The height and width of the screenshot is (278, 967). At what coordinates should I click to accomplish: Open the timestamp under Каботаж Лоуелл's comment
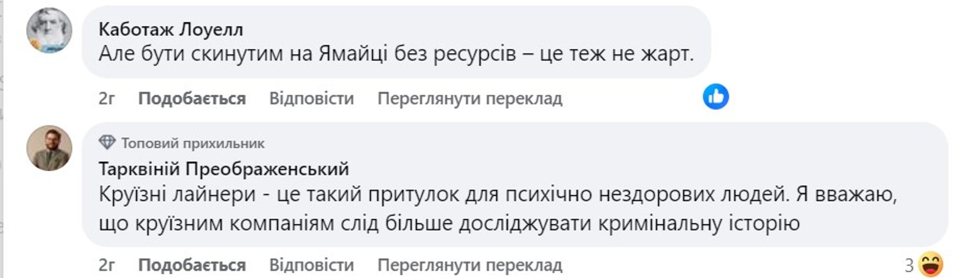pos(106,99)
